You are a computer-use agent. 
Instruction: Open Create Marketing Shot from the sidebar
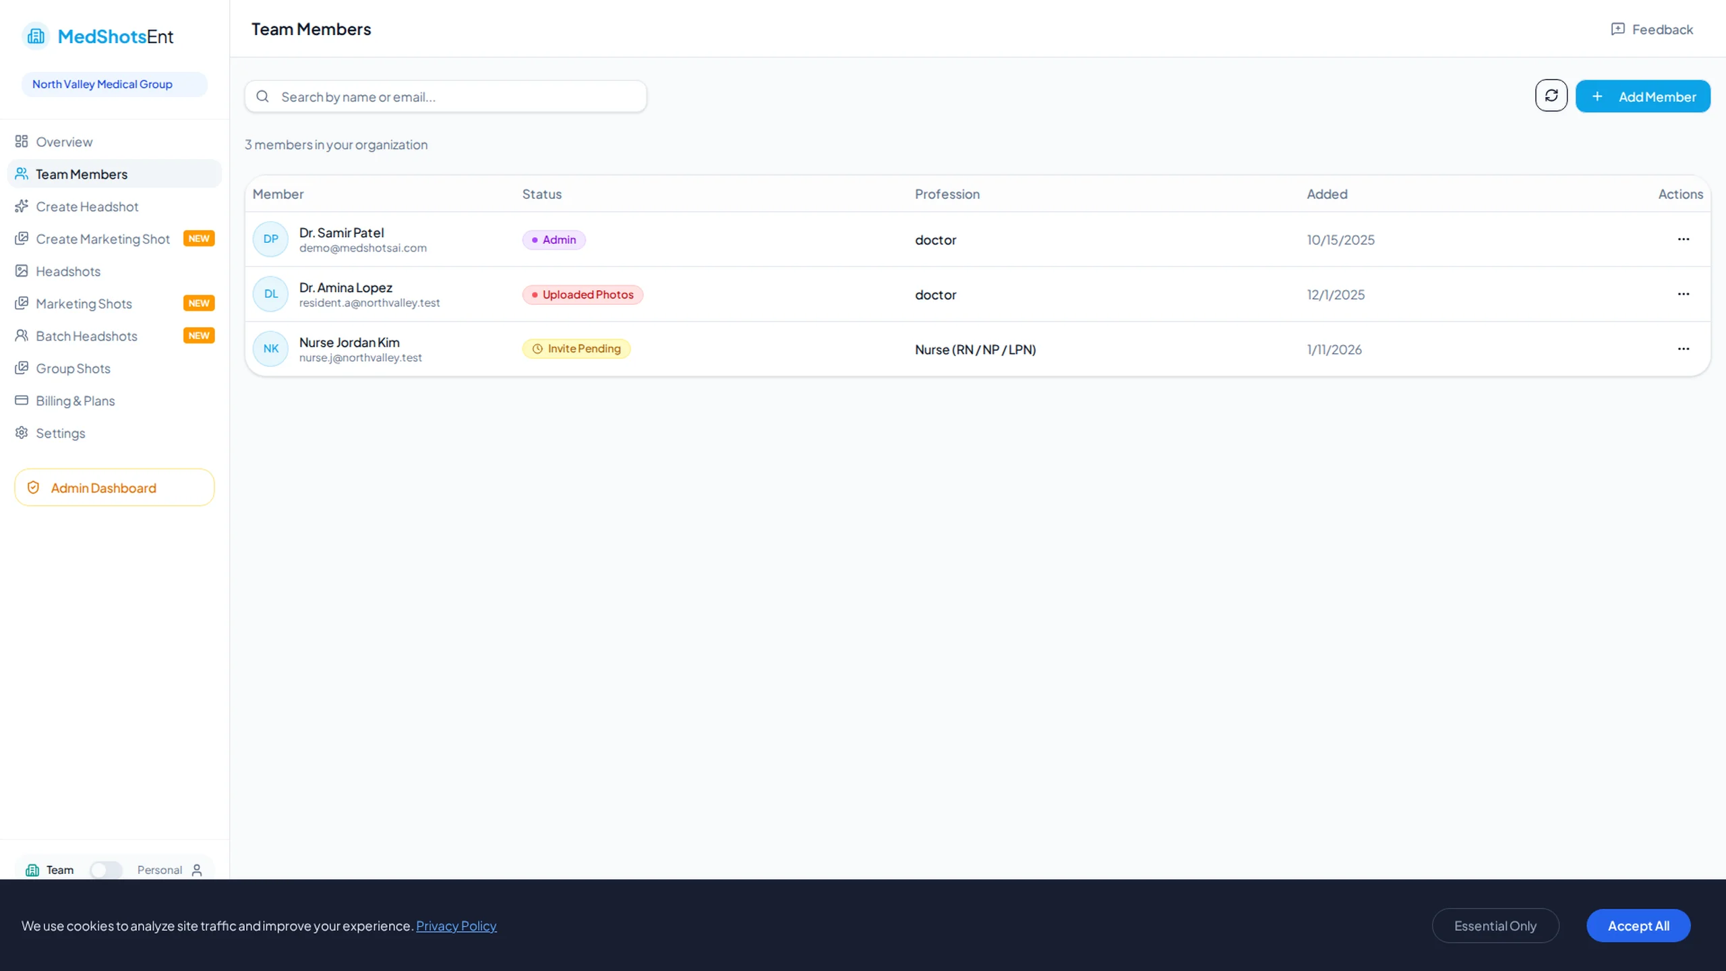point(102,238)
